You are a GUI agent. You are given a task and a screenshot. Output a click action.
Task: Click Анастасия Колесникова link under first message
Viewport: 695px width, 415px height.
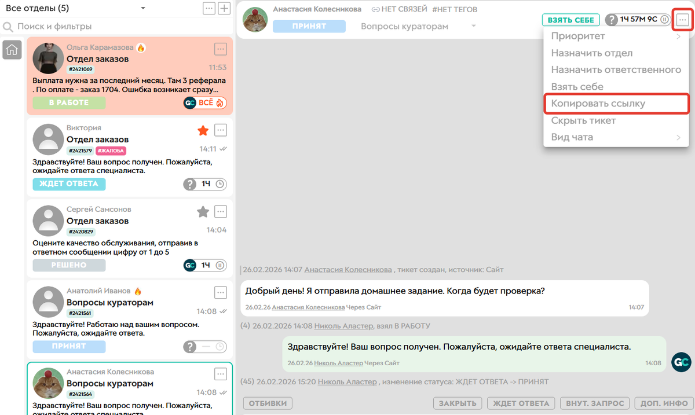pyautogui.click(x=308, y=307)
